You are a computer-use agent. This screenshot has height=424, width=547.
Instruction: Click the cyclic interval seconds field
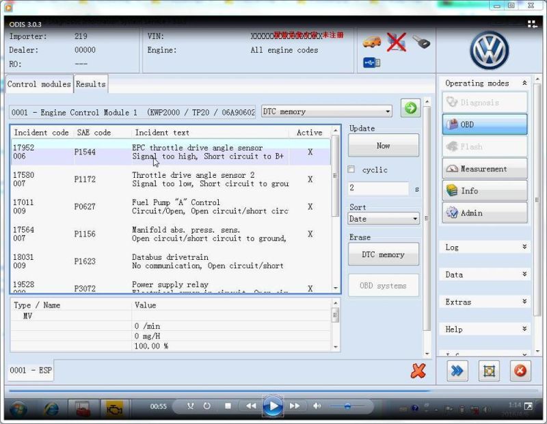pyautogui.click(x=378, y=188)
